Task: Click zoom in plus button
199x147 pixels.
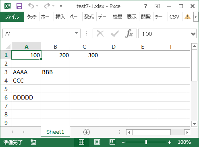Action: tap(170, 142)
